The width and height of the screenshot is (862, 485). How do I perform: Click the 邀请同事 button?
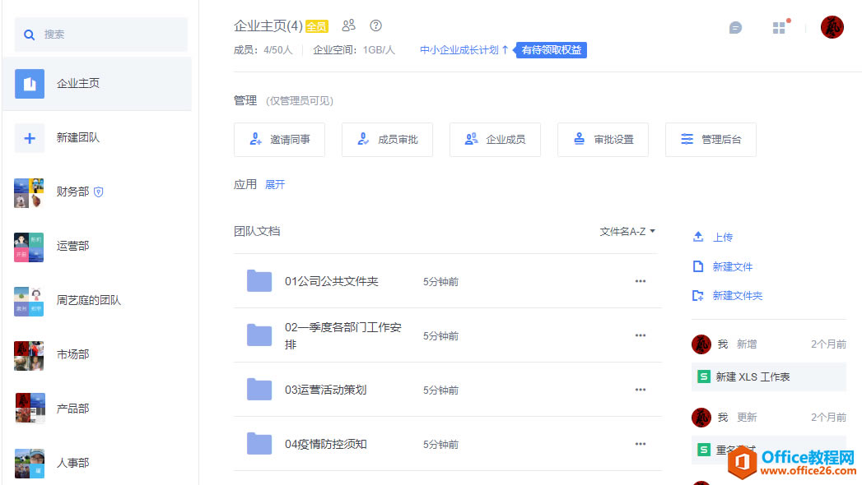[x=279, y=140]
